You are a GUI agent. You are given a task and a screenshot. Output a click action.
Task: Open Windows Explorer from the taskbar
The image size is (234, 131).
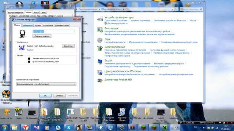pyautogui.click(x=15, y=128)
